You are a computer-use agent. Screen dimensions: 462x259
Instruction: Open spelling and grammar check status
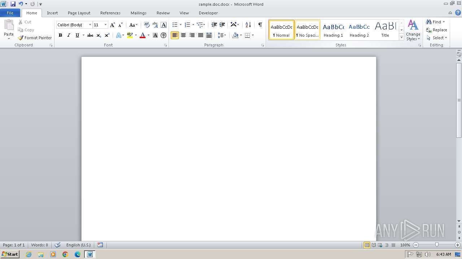tap(57, 245)
